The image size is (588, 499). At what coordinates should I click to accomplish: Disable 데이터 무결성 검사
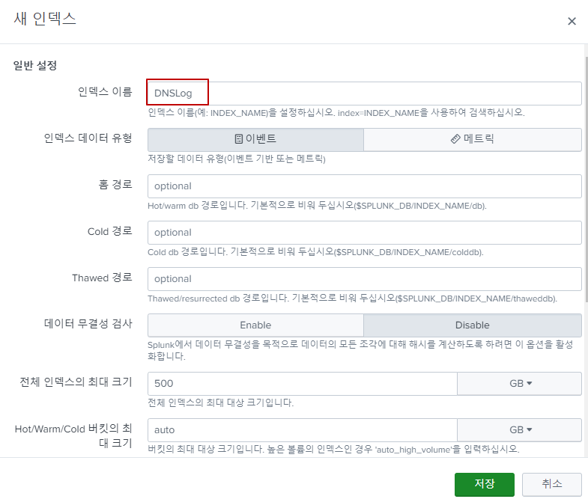[473, 325]
